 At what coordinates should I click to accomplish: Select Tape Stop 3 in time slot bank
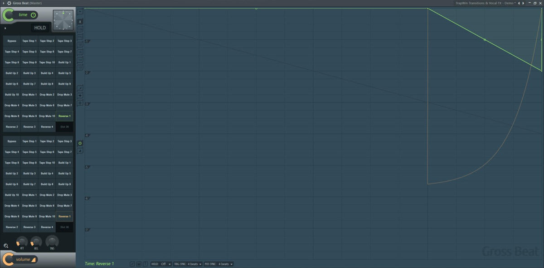coord(64,41)
